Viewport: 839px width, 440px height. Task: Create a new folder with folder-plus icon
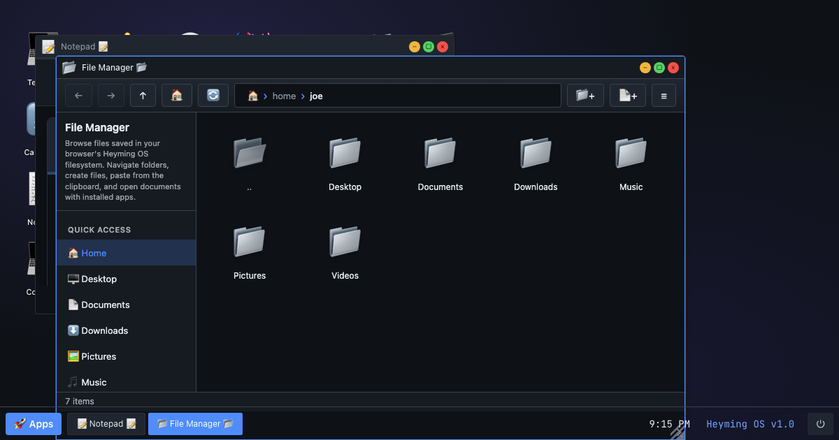[x=585, y=96]
